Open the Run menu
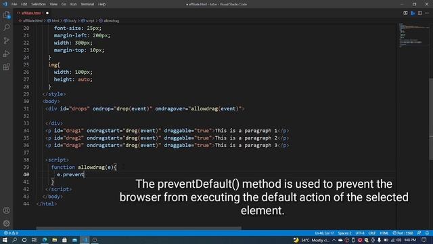Screen dimensions: 433x244 73,4
